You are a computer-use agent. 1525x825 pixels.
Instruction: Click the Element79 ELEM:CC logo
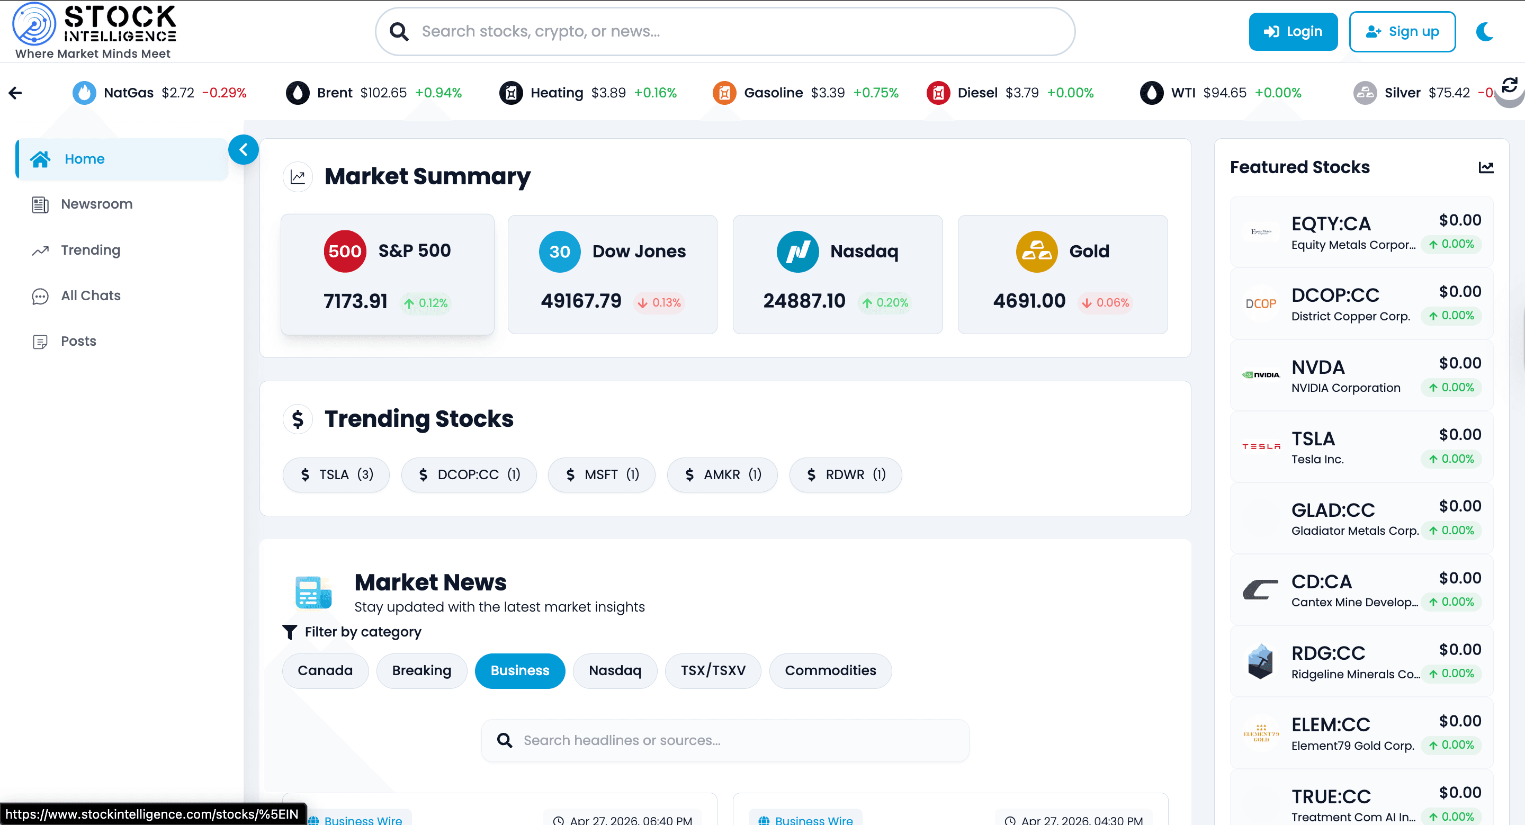coord(1261,734)
